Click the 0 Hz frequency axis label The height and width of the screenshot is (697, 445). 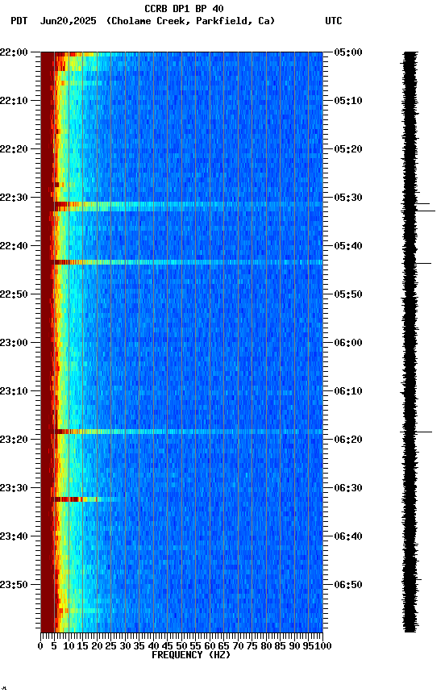tap(40, 646)
